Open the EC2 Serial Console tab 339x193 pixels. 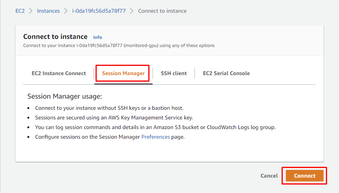pyautogui.click(x=227, y=73)
